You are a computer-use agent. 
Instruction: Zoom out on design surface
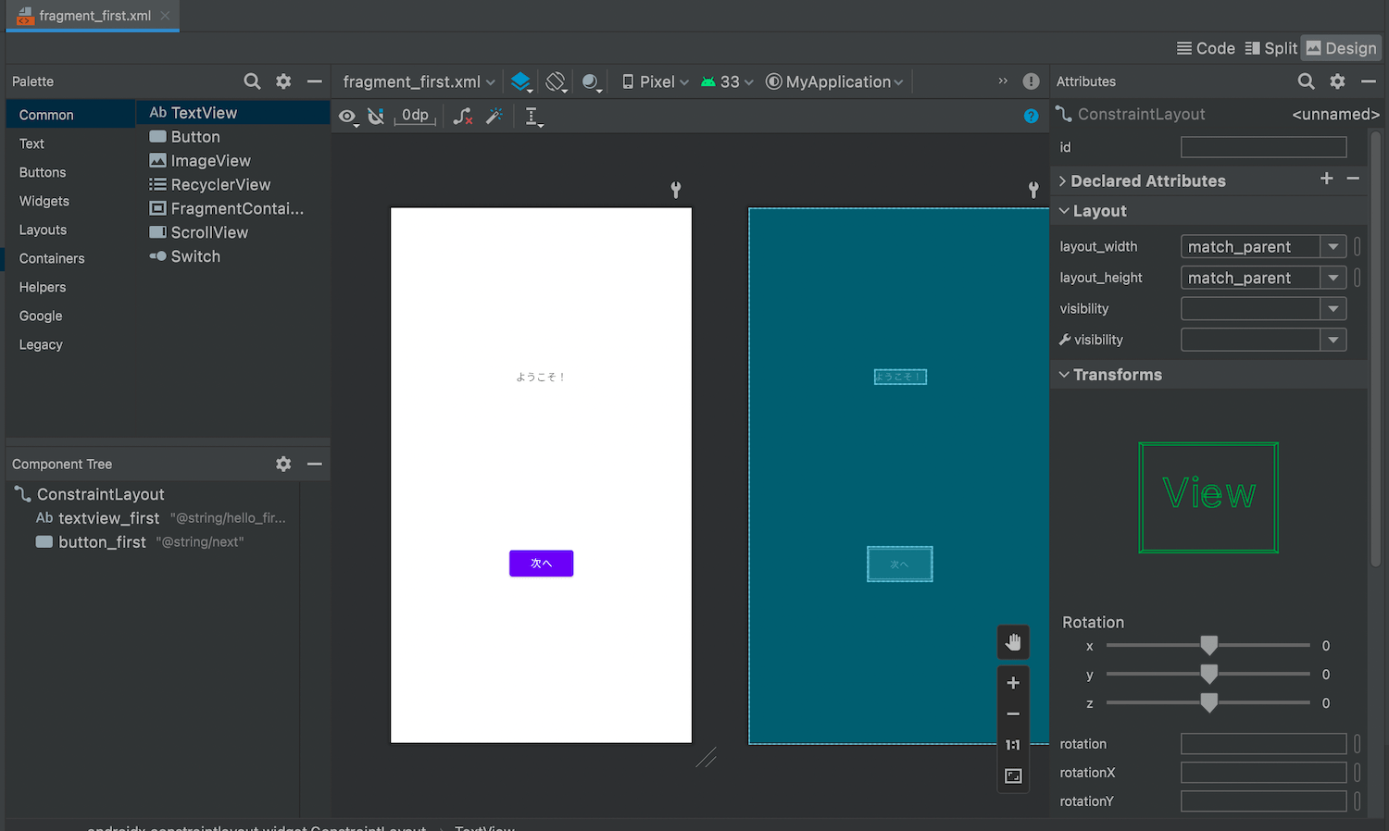1013,714
